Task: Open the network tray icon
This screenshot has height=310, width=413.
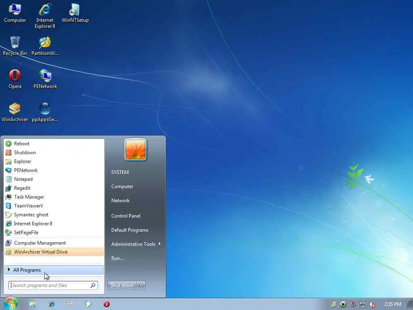Action: click(363, 304)
